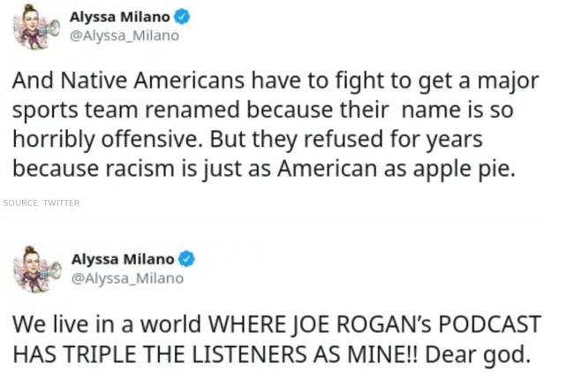The height and width of the screenshot is (390, 574).
Task: Click the verified badge in the top tweet
Action: (181, 18)
